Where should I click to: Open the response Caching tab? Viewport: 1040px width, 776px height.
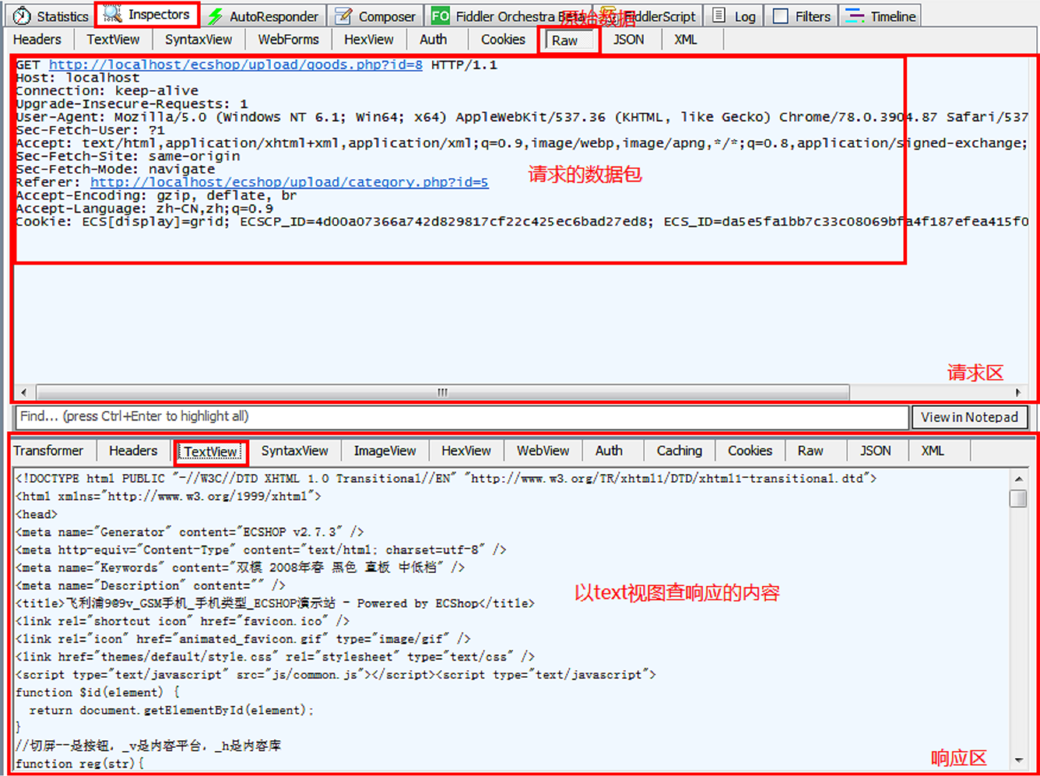click(x=680, y=451)
